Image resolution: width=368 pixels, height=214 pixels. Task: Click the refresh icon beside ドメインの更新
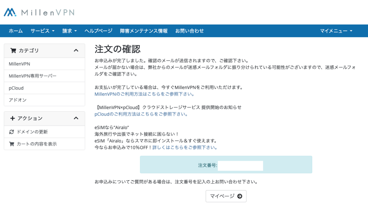(x=12, y=132)
